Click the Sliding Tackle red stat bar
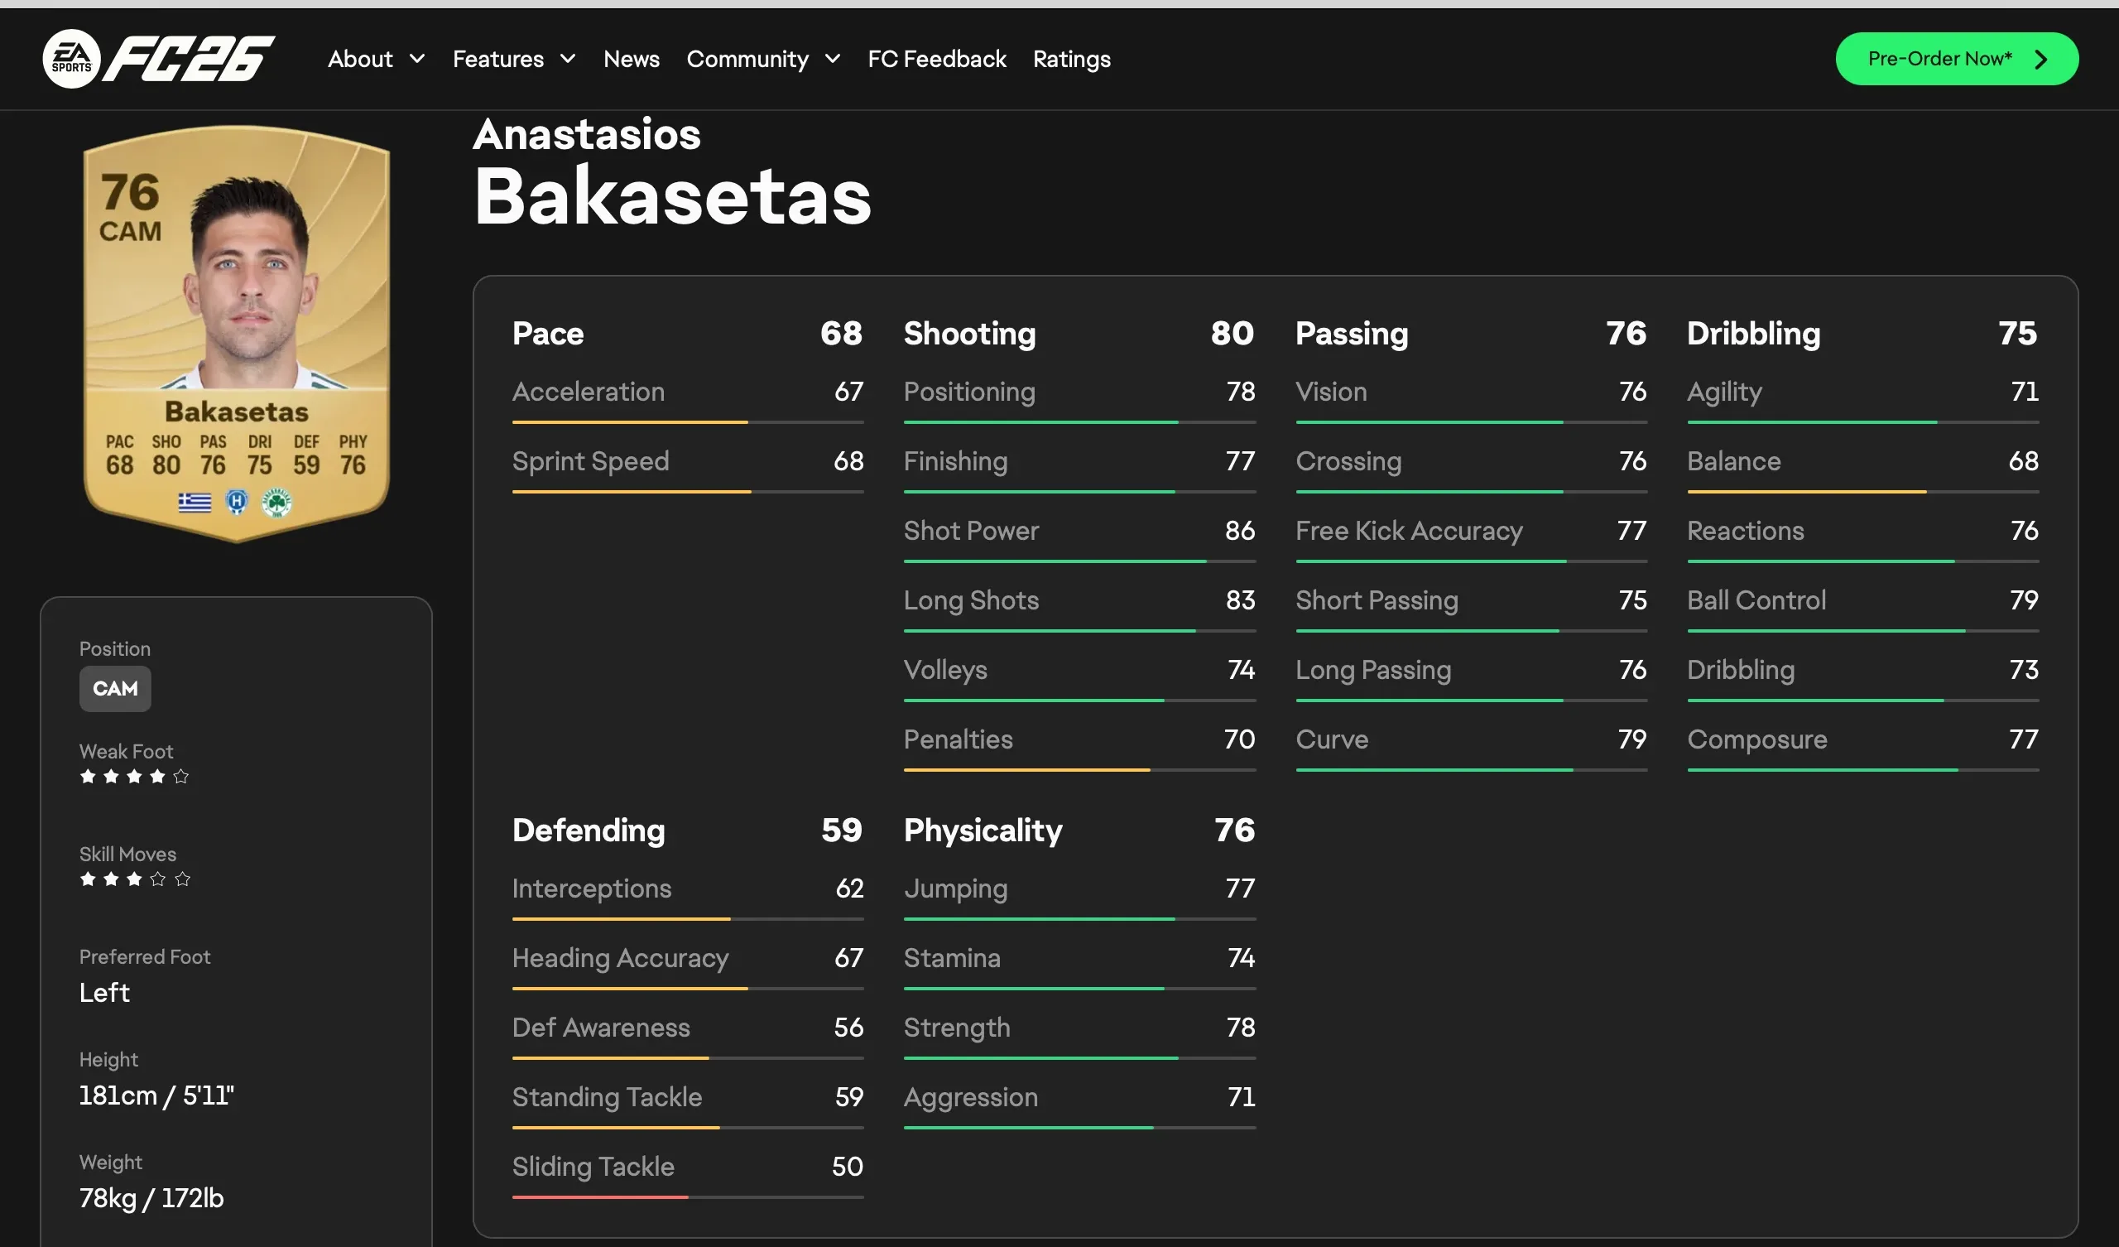Screen dimensions: 2119x1247 [600, 1196]
